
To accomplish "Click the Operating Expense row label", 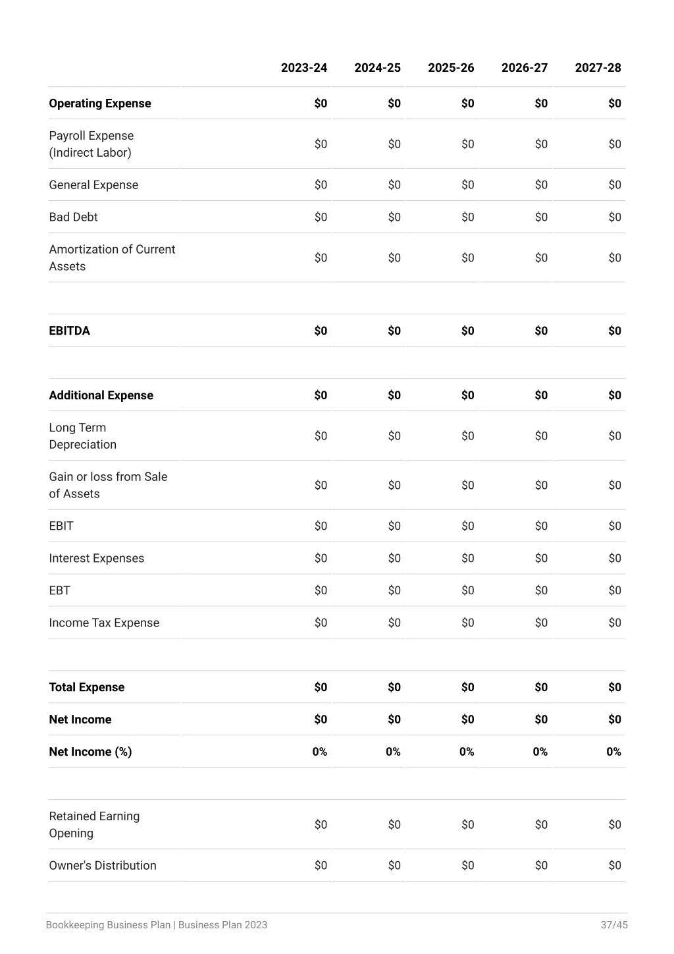I will coord(100,103).
